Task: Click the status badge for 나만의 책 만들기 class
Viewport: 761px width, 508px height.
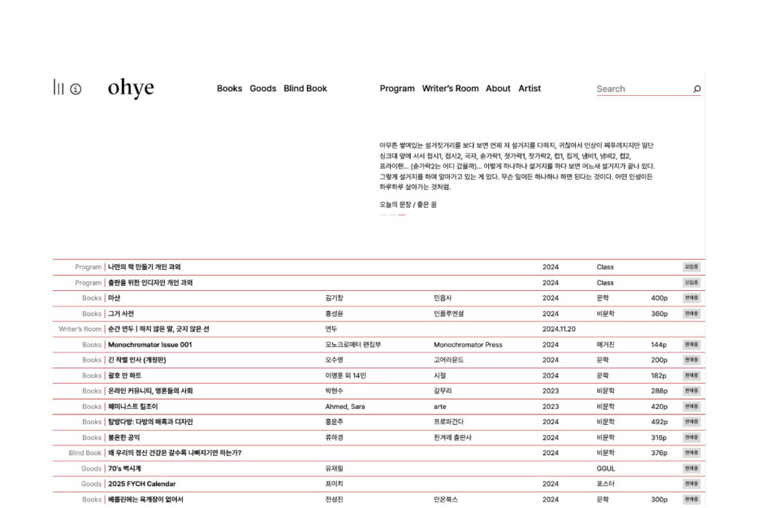Action: click(x=691, y=267)
